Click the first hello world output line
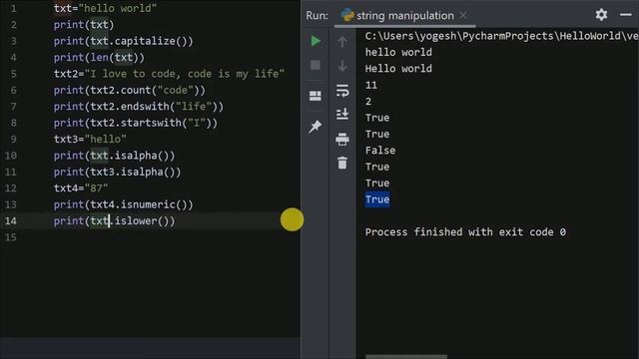The width and height of the screenshot is (639, 359). tap(398, 52)
